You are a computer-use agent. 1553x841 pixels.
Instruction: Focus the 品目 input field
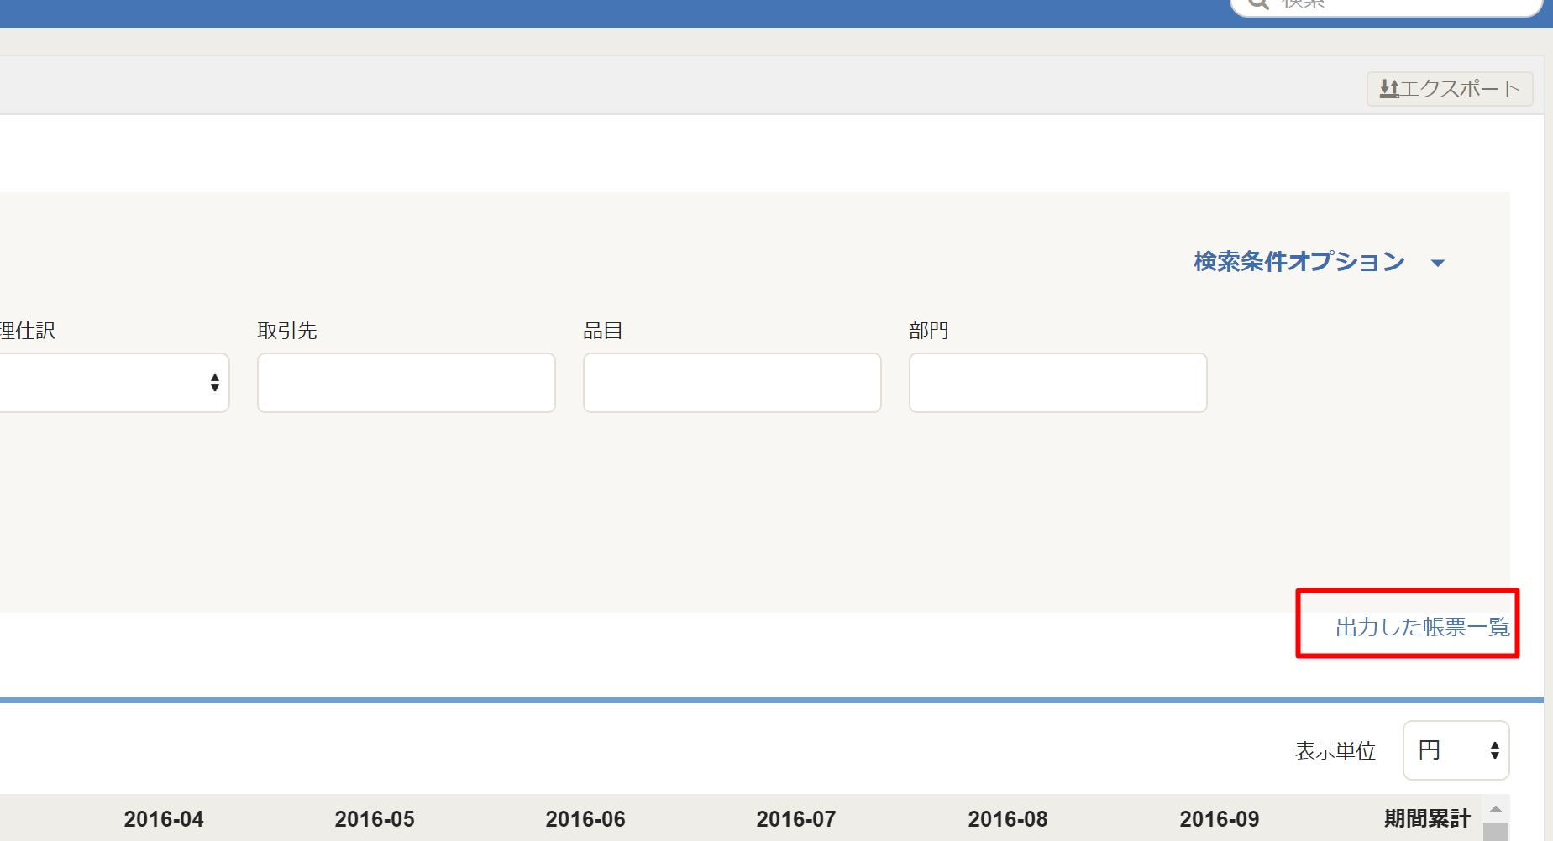(x=732, y=383)
